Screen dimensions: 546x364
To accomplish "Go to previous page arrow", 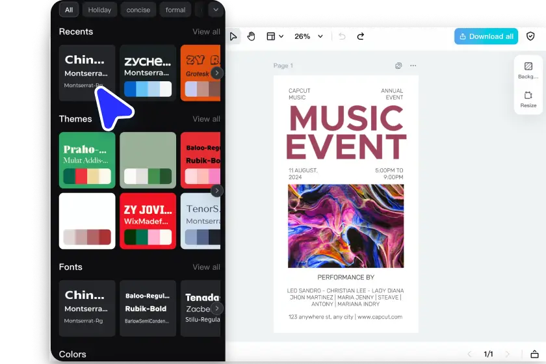I will point(469,354).
